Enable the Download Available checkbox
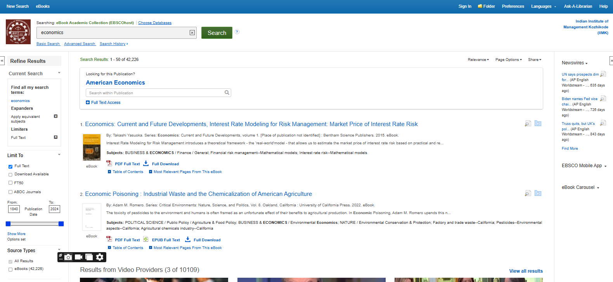 coord(10,175)
